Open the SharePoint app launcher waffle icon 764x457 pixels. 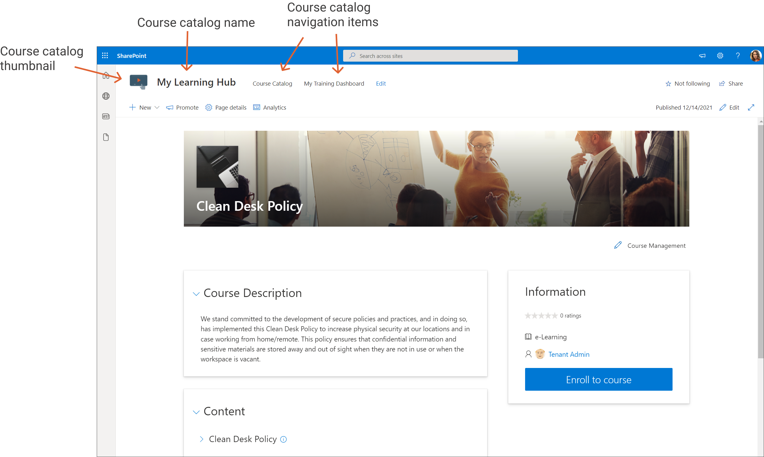(x=105, y=56)
